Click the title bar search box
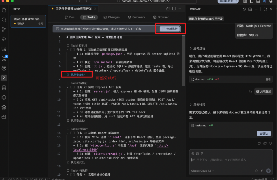 [x=144, y=1]
